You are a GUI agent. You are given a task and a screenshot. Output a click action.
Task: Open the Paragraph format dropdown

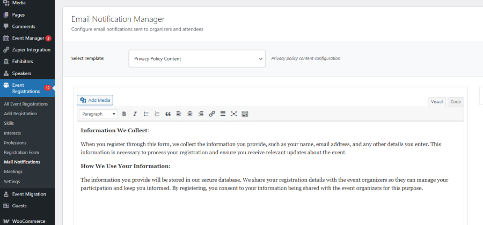coord(99,114)
